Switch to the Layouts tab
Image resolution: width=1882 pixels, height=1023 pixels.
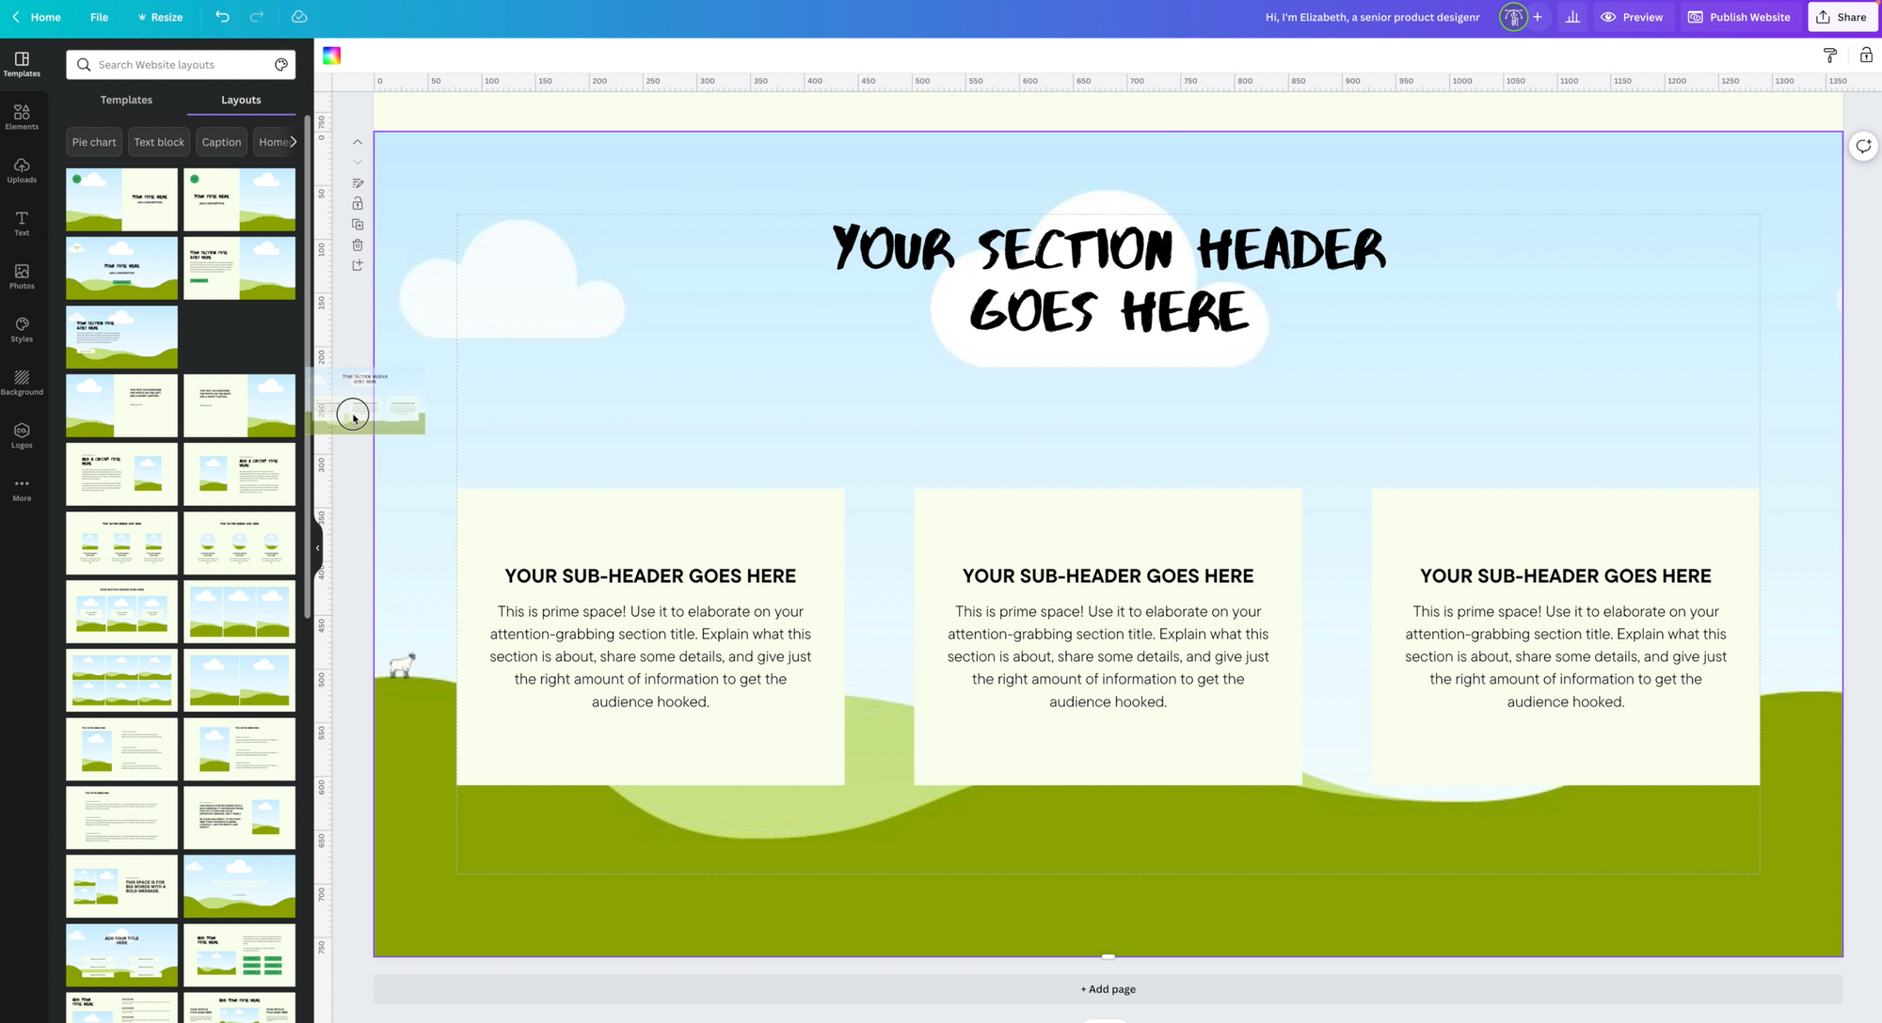(x=240, y=100)
